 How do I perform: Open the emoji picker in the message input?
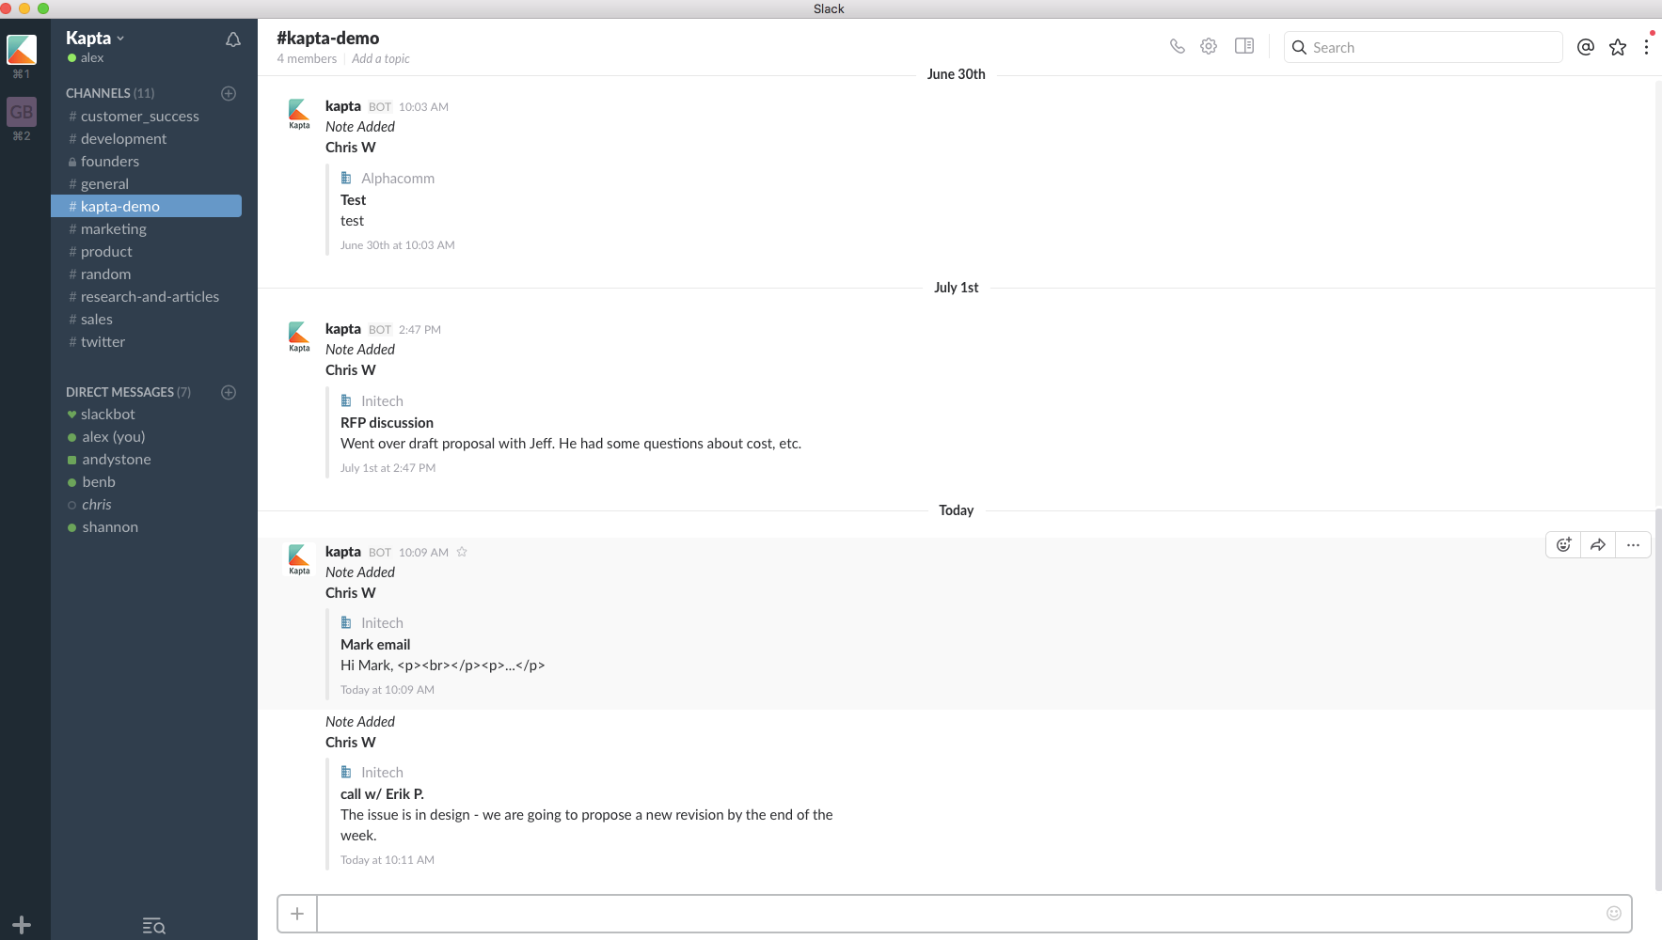click(x=1612, y=913)
